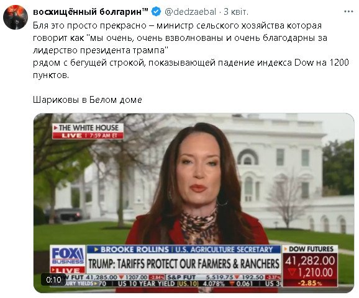This screenshot has height=298, width=359.
Task: Play the embedded Fox Business video
Action: [x=194, y=203]
